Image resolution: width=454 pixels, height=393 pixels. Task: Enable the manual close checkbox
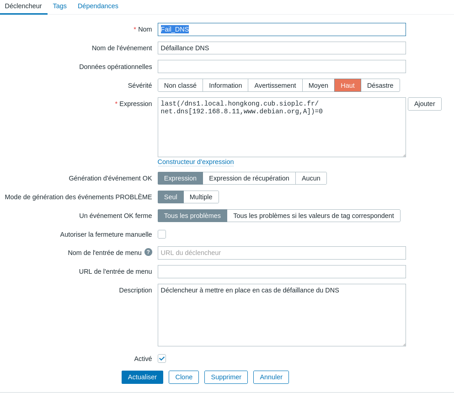click(162, 234)
